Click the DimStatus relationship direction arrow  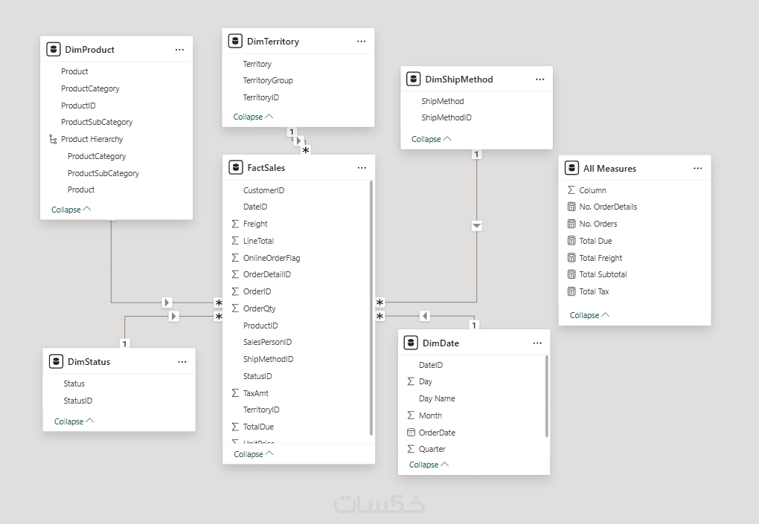pos(173,316)
